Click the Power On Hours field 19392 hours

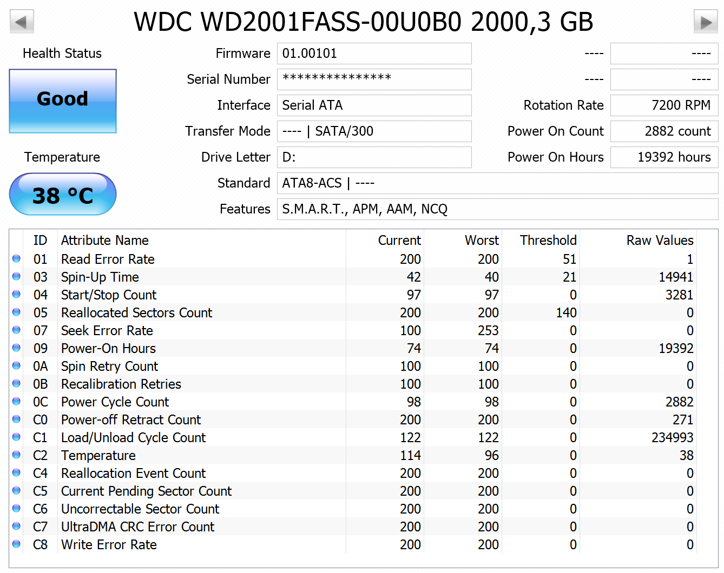pyautogui.click(x=664, y=157)
